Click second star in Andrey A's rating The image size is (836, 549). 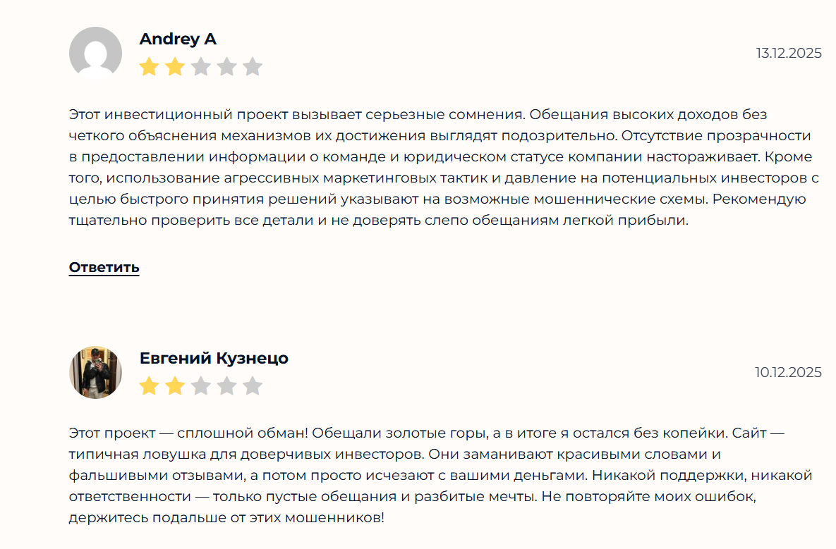[x=175, y=67]
